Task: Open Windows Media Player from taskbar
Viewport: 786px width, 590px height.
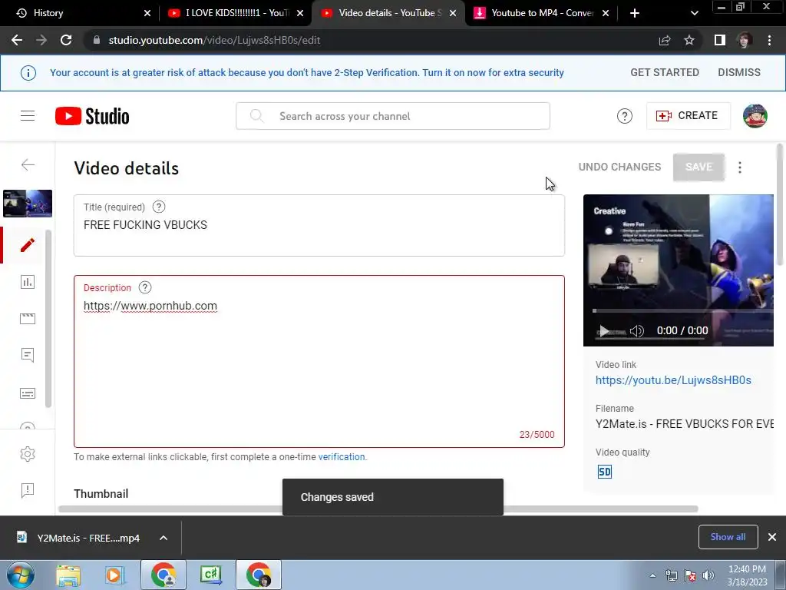Action: click(x=114, y=575)
